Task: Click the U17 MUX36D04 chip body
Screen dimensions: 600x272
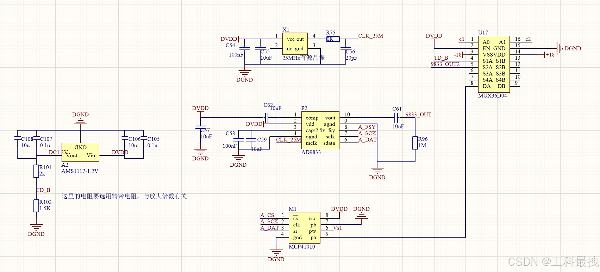Action: pos(494,64)
